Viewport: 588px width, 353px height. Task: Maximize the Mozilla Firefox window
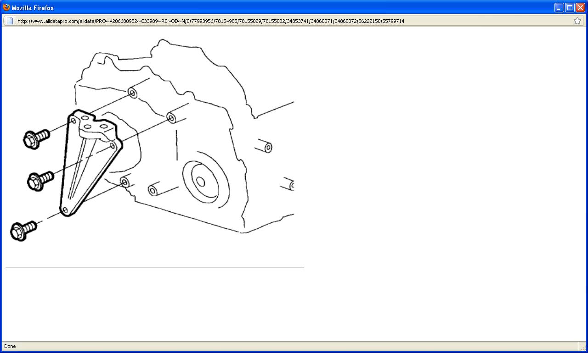click(570, 7)
